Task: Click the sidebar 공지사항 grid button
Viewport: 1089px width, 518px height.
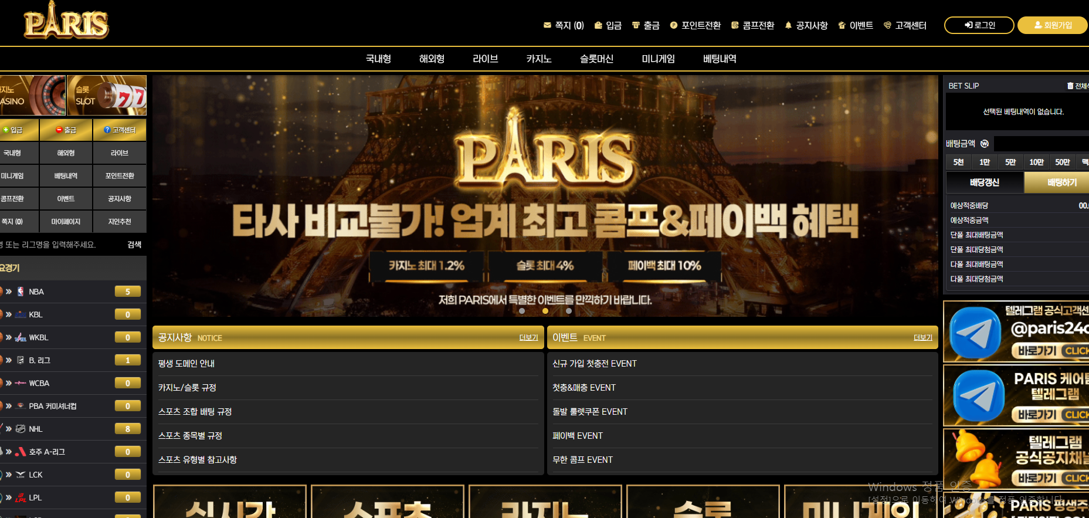Action: click(x=120, y=199)
